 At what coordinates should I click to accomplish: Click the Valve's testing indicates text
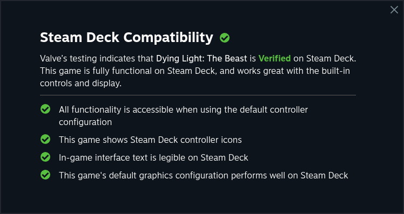tap(97, 59)
